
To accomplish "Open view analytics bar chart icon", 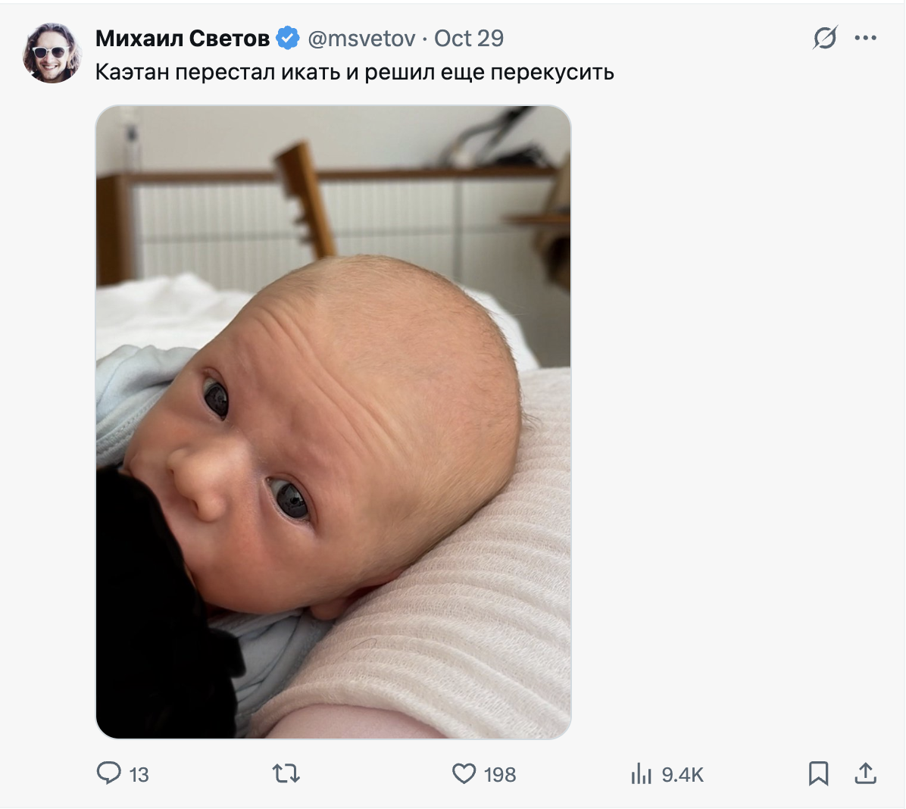I will [641, 773].
